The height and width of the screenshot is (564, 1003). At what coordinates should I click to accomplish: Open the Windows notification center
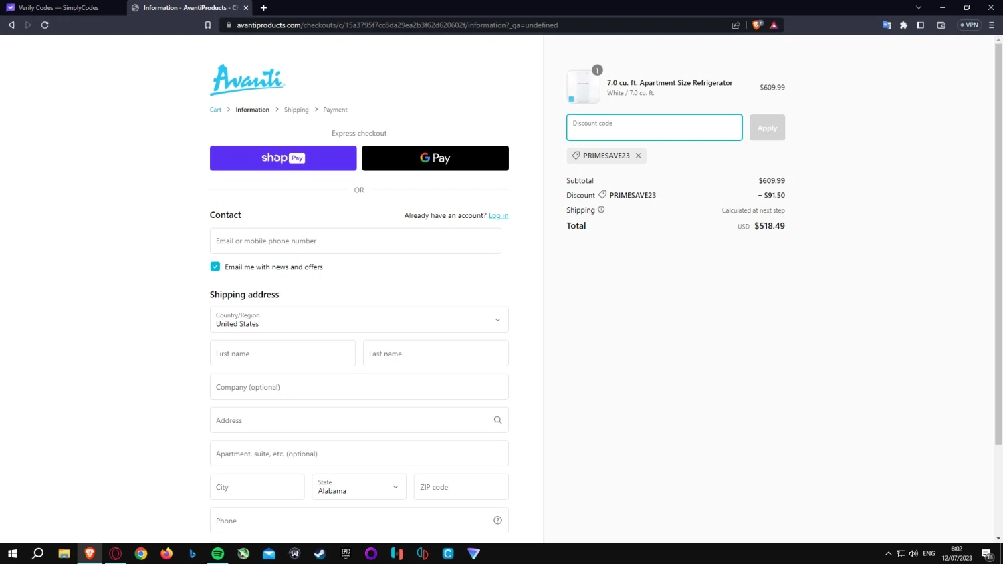point(987,554)
